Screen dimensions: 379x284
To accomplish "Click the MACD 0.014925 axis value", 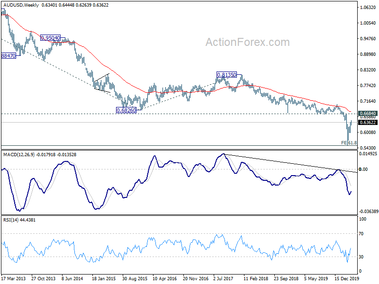I will (x=368, y=153).
